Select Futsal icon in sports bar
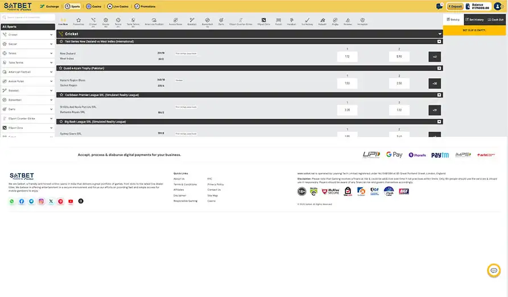The width and height of the screenshot is (508, 297). (x=278, y=22)
